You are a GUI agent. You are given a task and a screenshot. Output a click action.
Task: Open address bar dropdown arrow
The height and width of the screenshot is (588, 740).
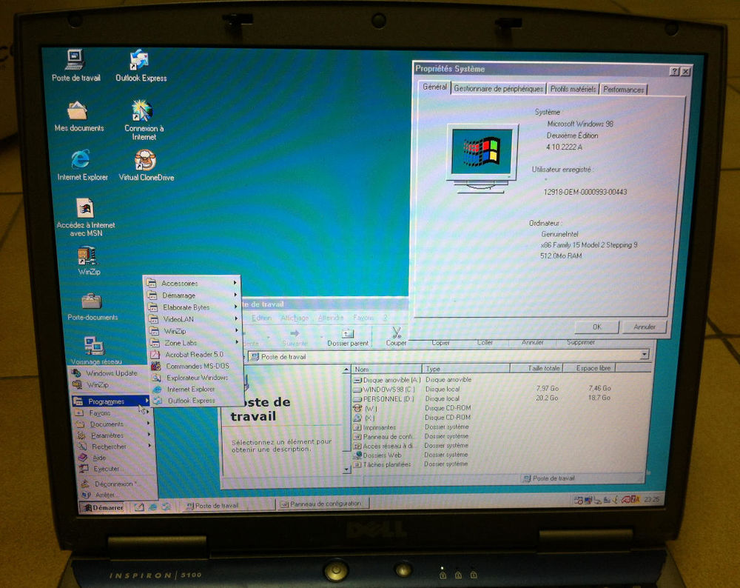(x=645, y=354)
